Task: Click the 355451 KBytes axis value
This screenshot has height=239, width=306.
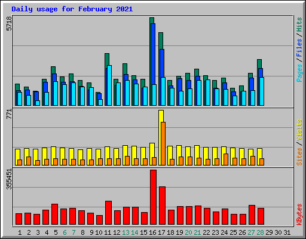Action: click(x=9, y=179)
